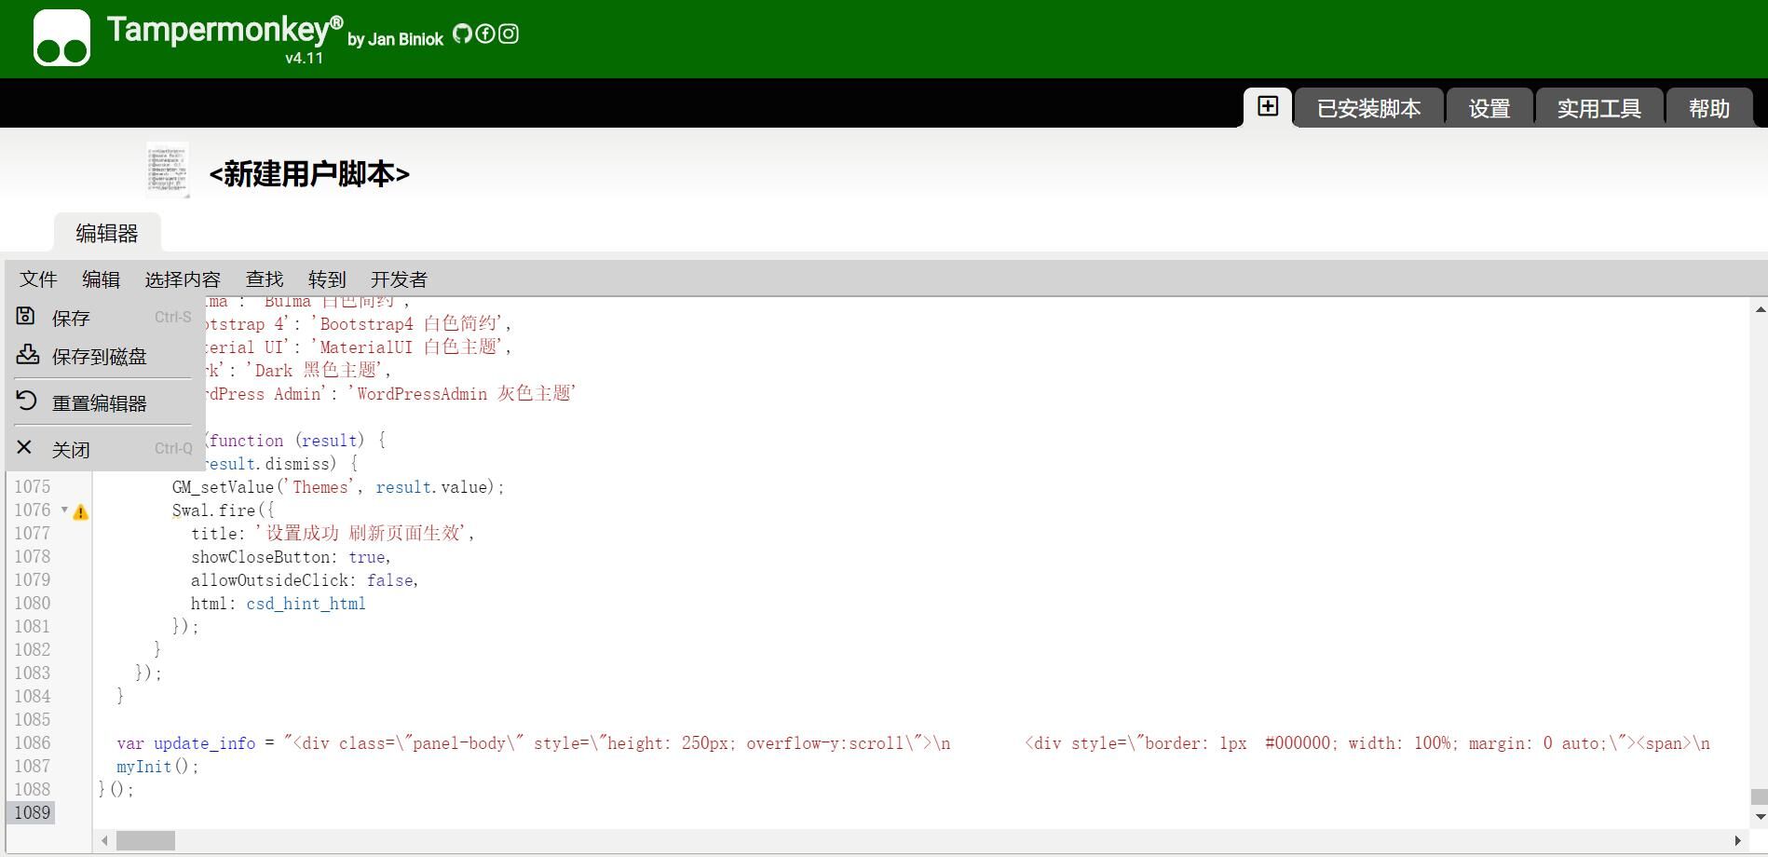Open the Instagram icon link
Viewport: 1768px width, 857px height.
tap(509, 34)
